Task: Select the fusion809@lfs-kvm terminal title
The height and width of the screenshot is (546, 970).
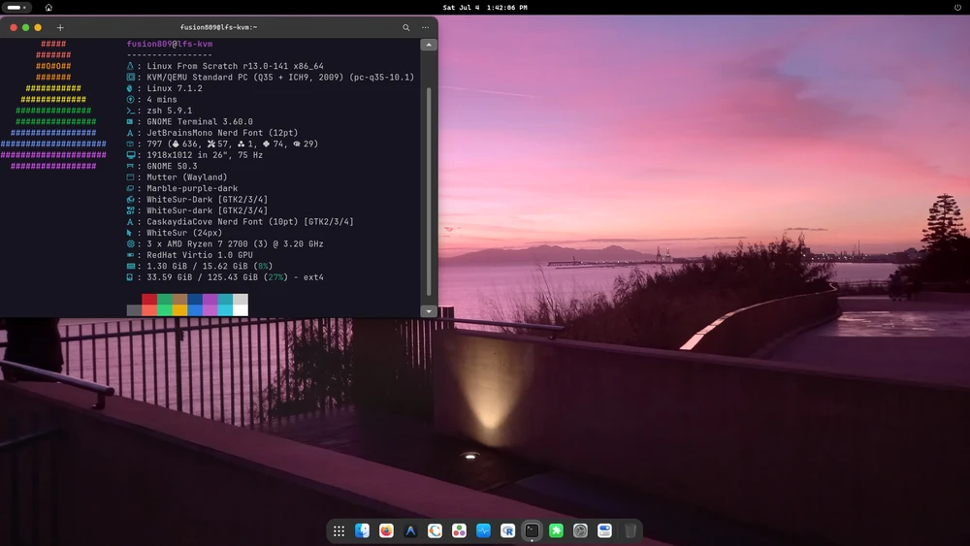Action: (x=218, y=27)
